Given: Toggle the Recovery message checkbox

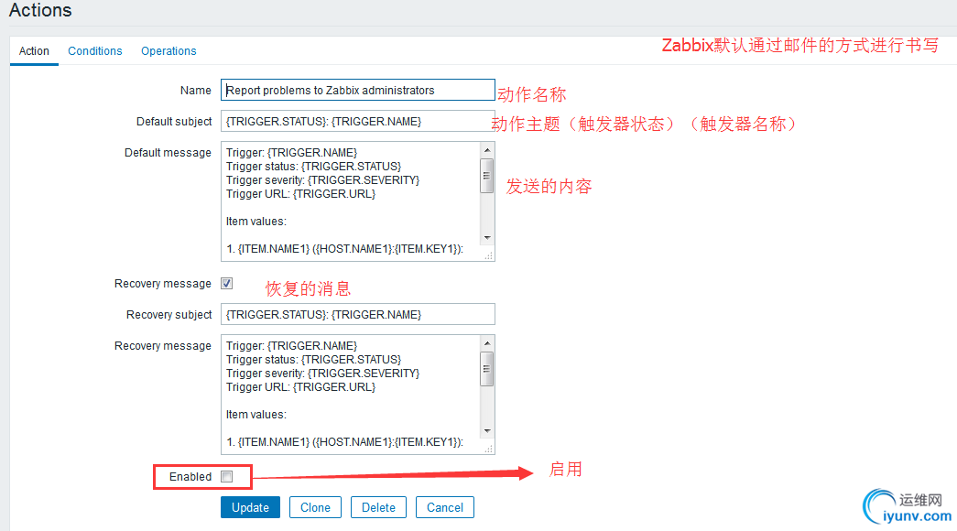Looking at the screenshot, I should point(227,283).
